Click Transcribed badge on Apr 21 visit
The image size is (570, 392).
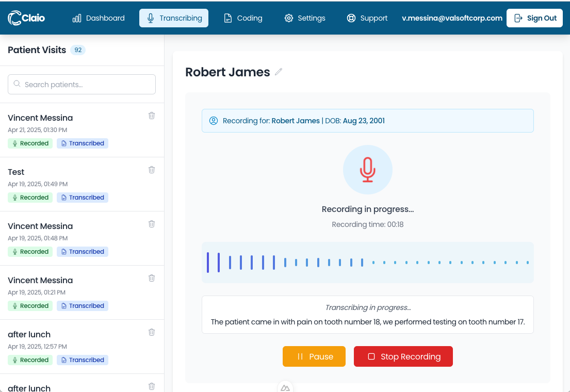(83, 143)
